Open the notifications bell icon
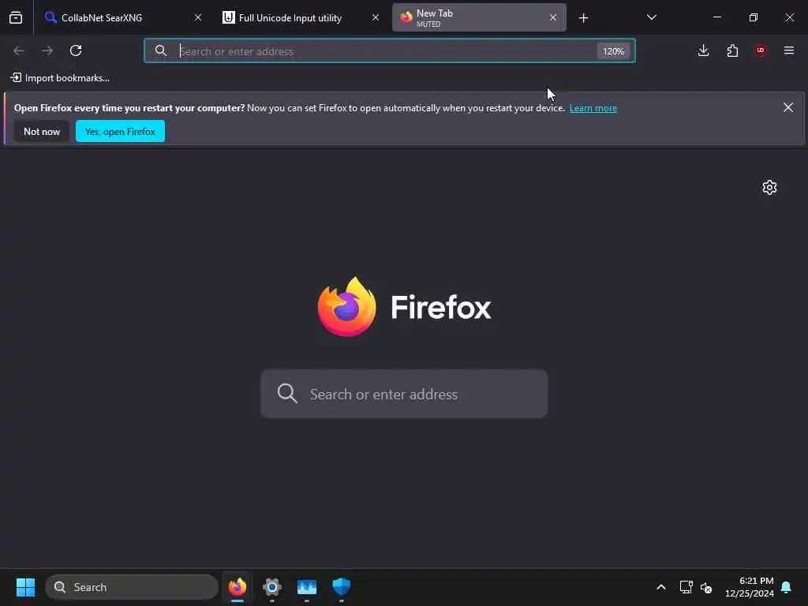The width and height of the screenshot is (808, 606). tap(787, 587)
